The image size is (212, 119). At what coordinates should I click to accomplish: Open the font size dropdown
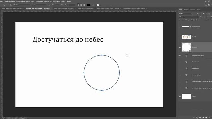click(x=56, y=5)
